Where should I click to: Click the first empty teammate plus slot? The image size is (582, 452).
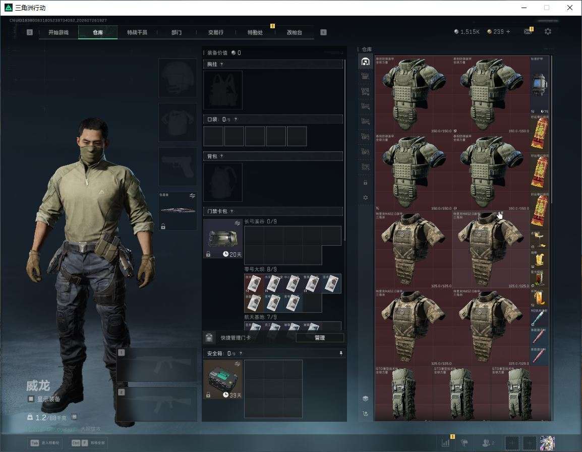[512, 443]
